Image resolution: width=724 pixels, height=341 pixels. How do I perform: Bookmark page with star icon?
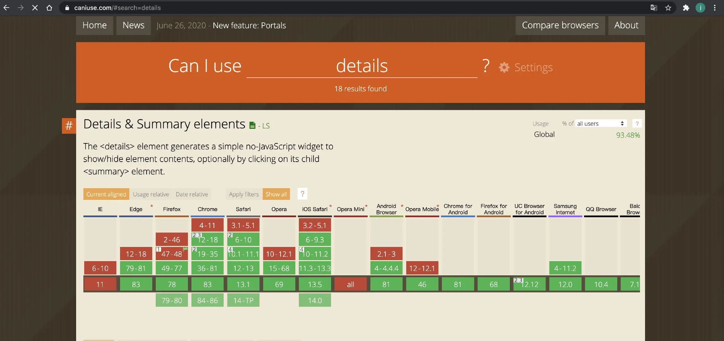[668, 8]
